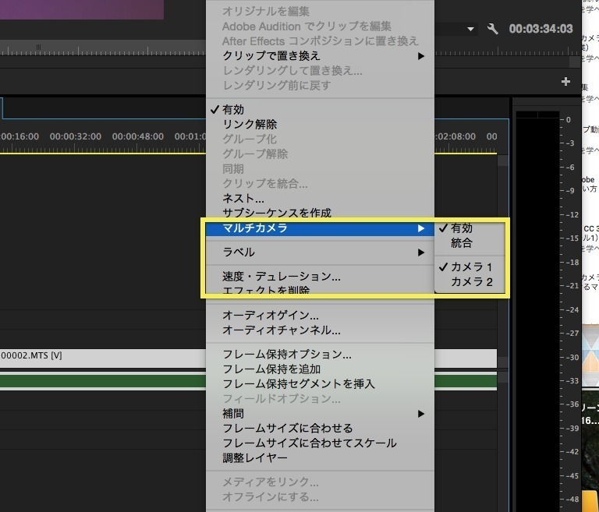Switch to カメラ 2 option
The height and width of the screenshot is (512, 599).
click(470, 282)
